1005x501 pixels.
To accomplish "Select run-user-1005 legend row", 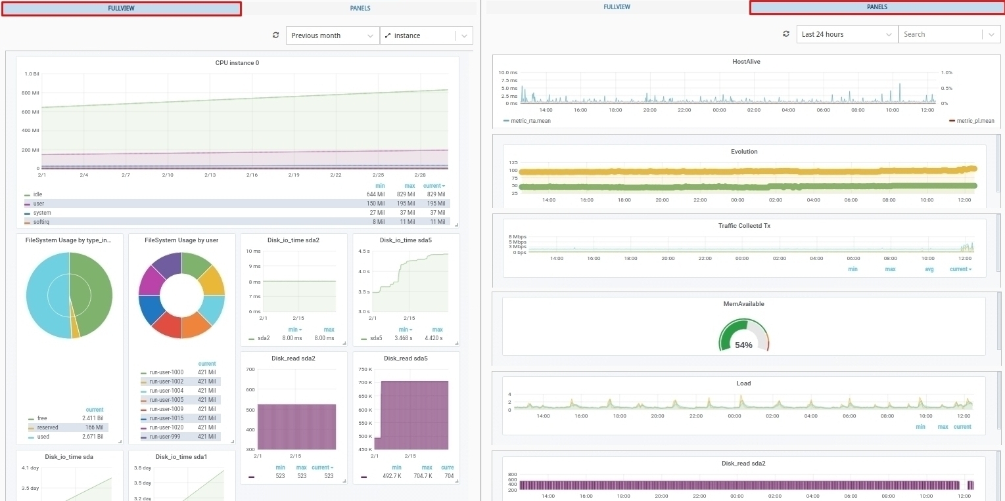I will tap(180, 400).
